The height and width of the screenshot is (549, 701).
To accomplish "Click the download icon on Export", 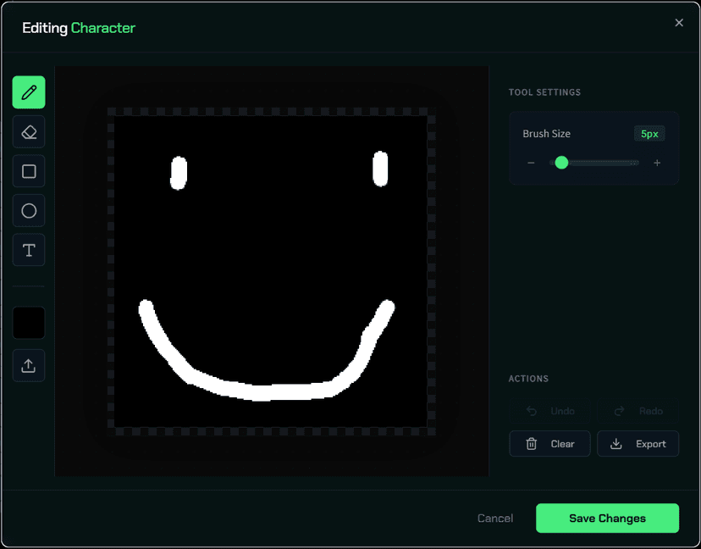I will pyautogui.click(x=617, y=443).
